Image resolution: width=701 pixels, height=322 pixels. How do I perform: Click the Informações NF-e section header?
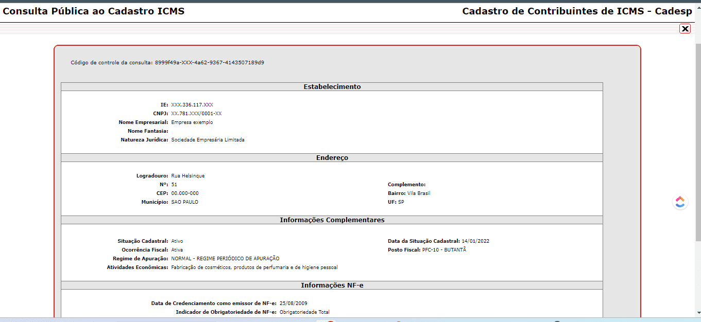[332, 285]
